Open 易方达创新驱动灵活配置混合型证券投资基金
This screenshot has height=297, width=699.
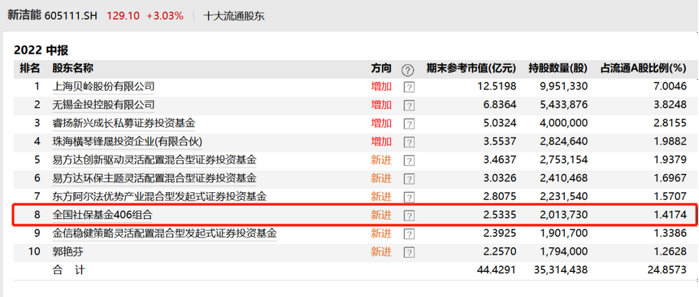click(154, 159)
